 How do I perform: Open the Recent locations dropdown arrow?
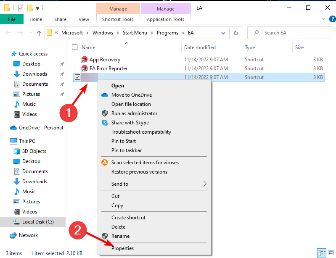click(x=30, y=33)
